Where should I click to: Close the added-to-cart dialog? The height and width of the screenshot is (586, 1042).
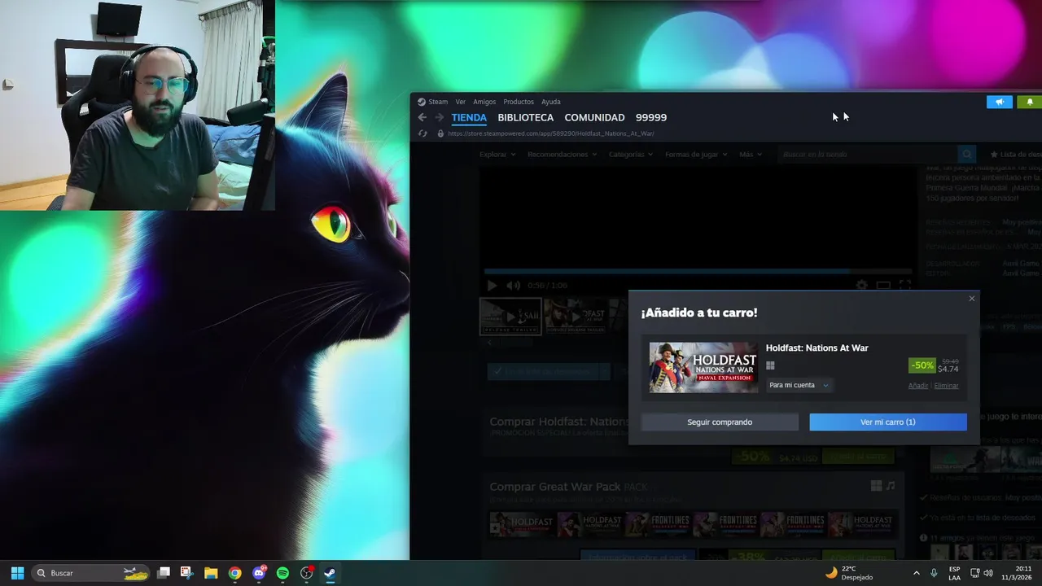(971, 299)
